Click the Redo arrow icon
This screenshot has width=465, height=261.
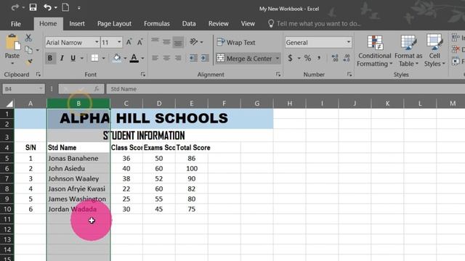(15, 7)
